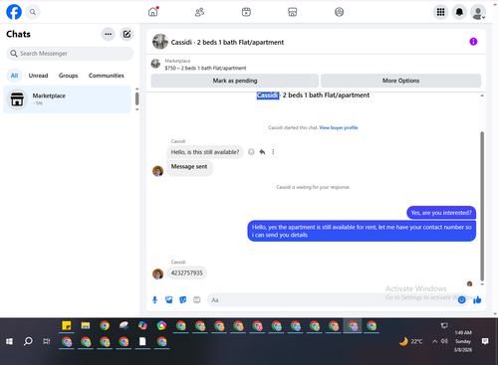Open the Marketplace storefront icon in top navigation
The width and height of the screenshot is (498, 365).
point(293,12)
